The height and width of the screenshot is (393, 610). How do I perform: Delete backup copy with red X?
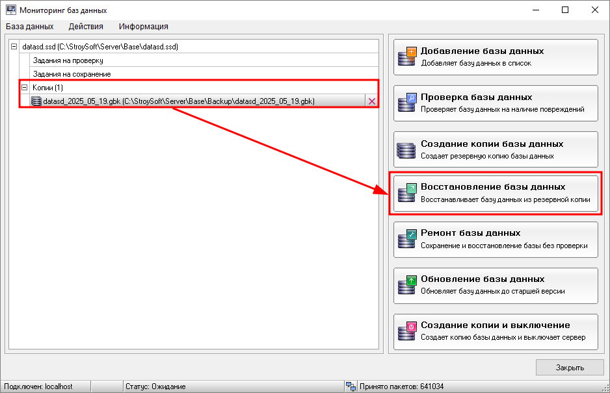point(372,101)
